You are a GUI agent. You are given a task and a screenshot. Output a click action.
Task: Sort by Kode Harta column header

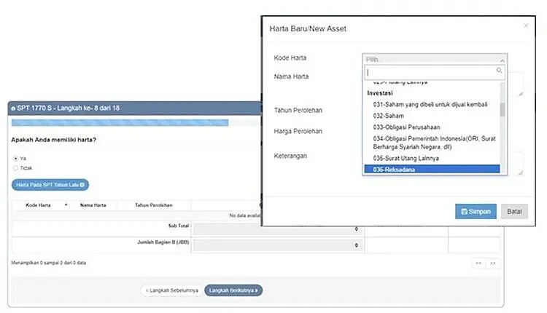click(x=38, y=205)
